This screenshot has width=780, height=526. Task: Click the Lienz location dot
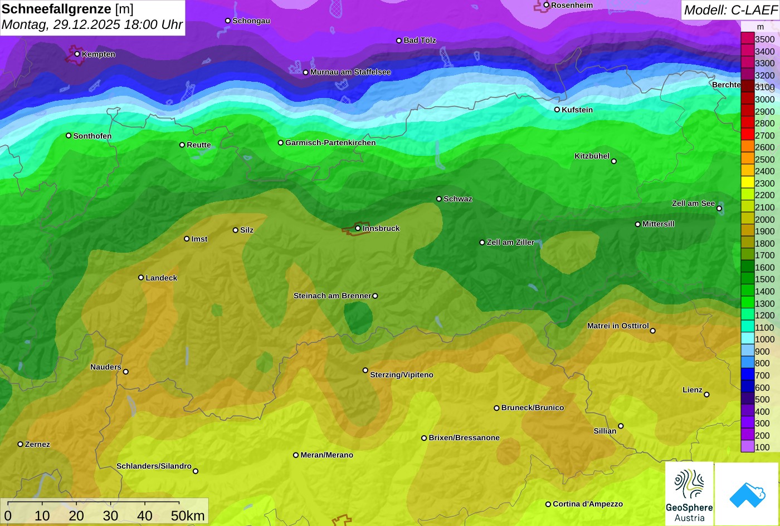coord(706,395)
